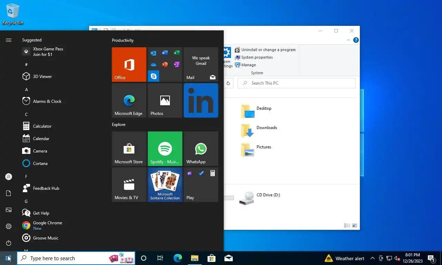Open Mail from the taskbar
The height and width of the screenshot is (265, 442).
click(x=228, y=258)
